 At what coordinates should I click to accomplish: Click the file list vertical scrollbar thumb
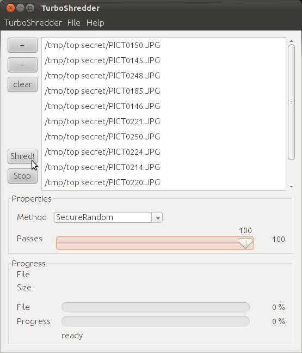[x=292, y=102]
